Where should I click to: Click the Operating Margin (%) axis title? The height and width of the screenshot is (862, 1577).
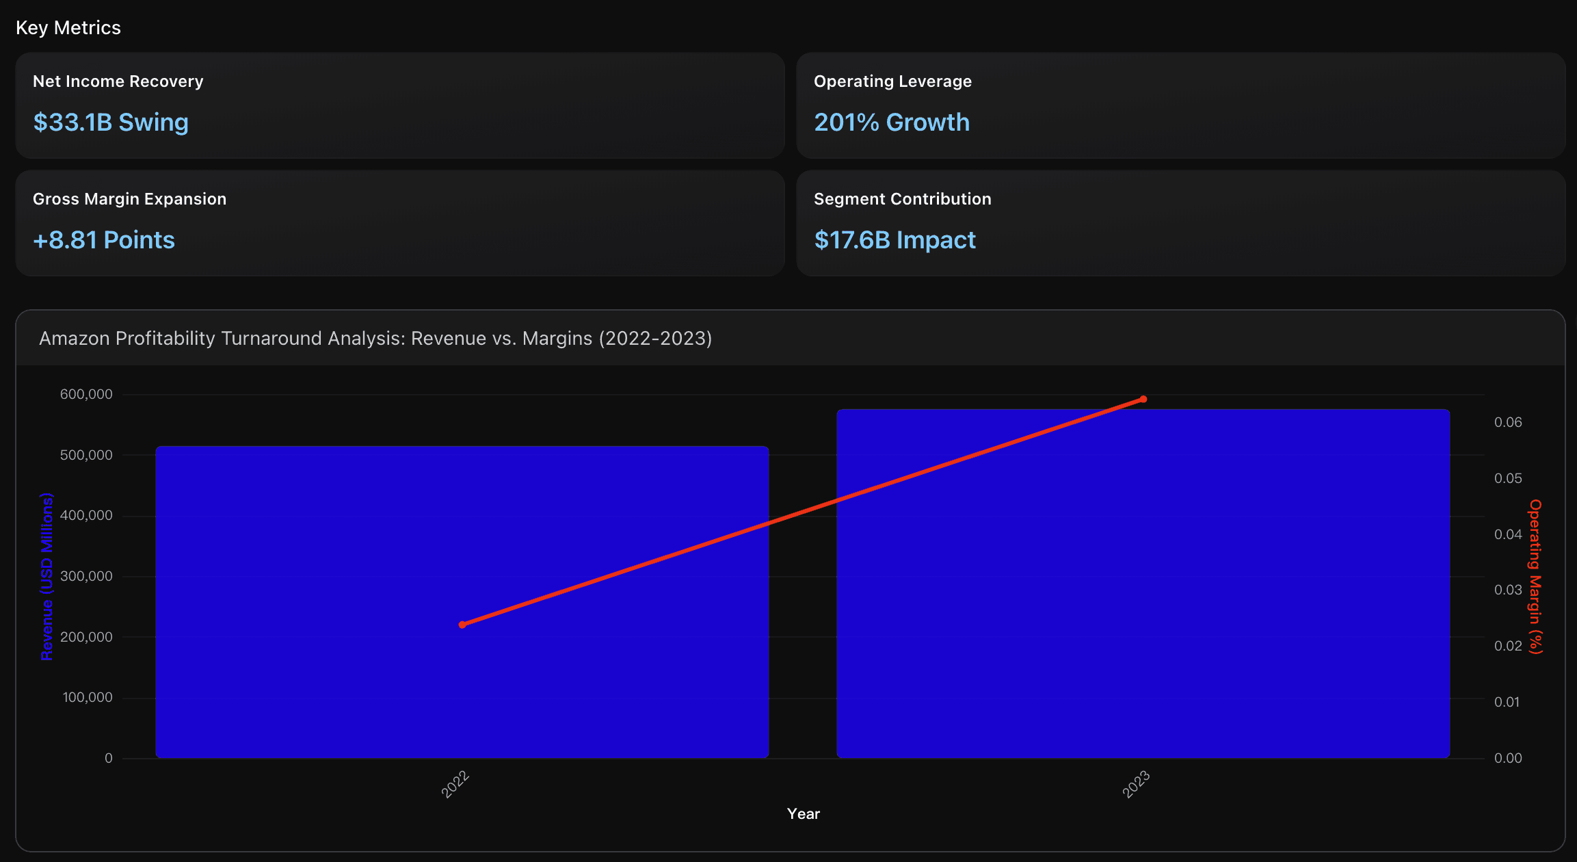(x=1536, y=577)
